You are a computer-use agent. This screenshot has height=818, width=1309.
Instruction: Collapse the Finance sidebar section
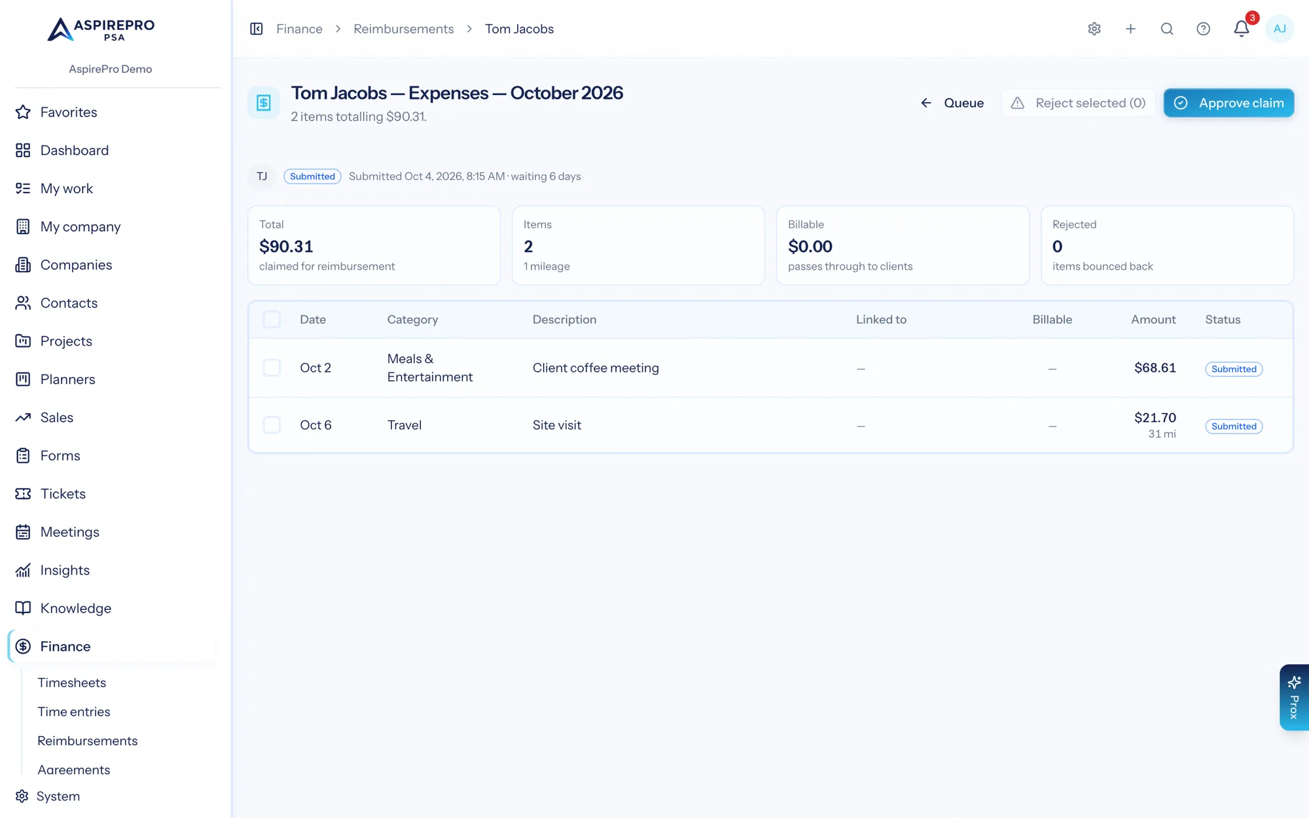tap(111, 647)
